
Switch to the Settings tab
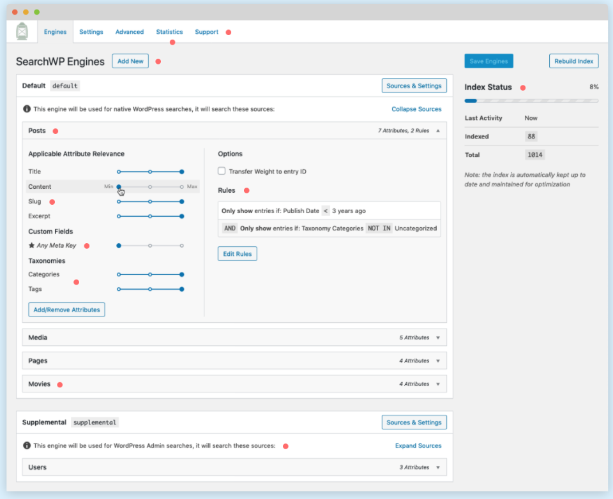tap(91, 32)
